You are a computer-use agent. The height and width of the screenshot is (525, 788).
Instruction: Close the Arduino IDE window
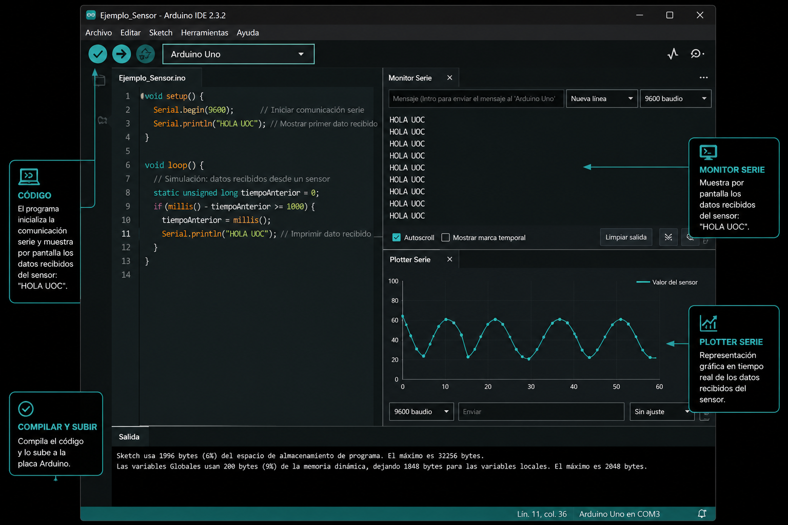pyautogui.click(x=700, y=15)
